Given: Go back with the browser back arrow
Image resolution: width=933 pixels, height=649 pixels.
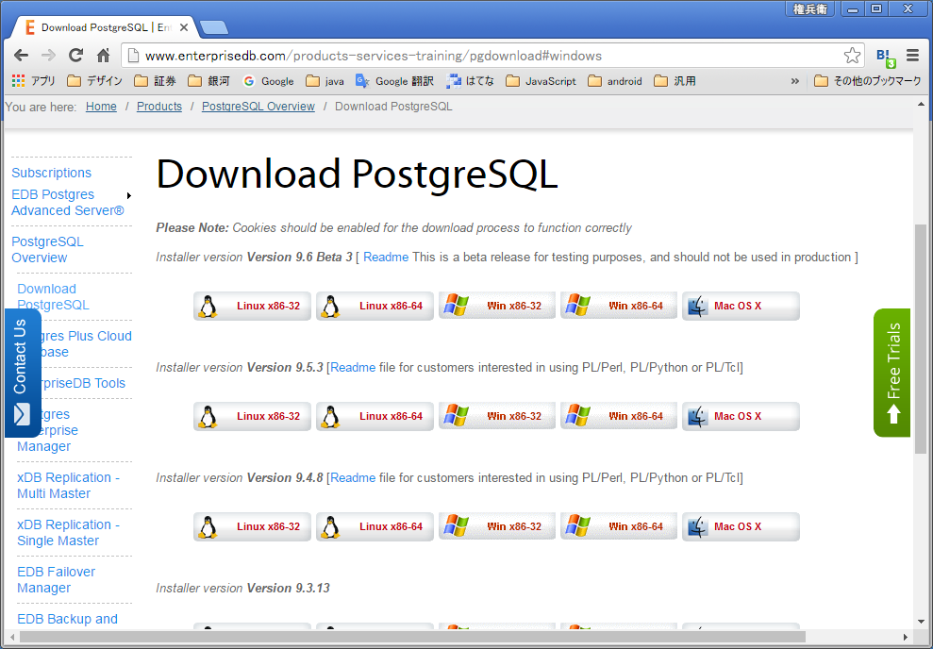Looking at the screenshot, I should 22,56.
